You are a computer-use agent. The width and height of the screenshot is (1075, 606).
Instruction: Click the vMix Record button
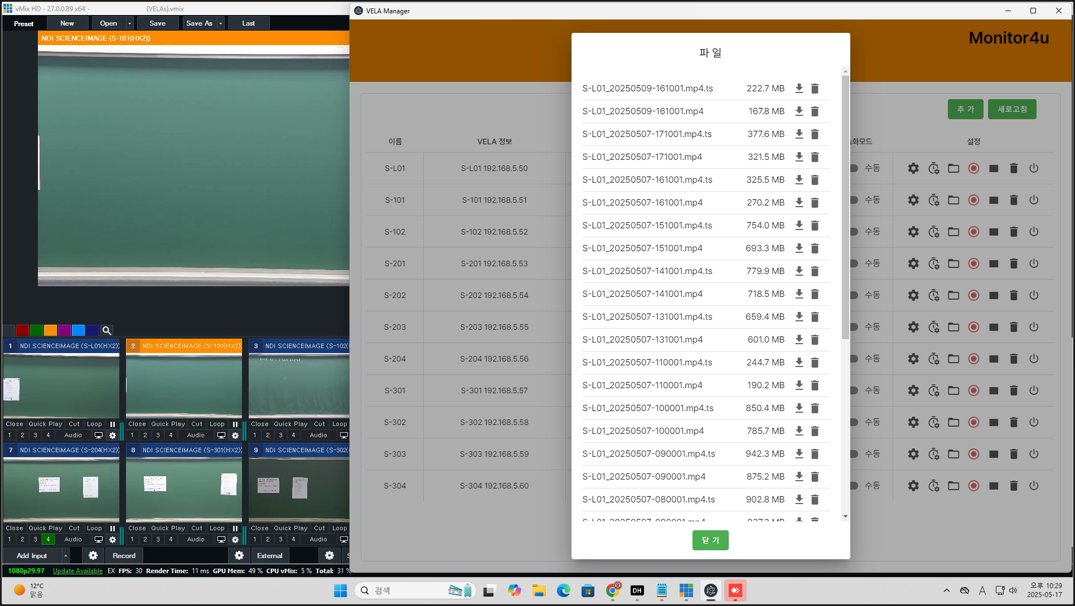124,555
